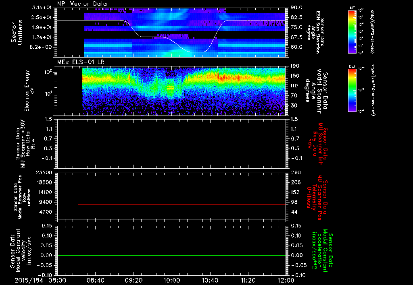Click the 206 telemetry tick label

[295, 182]
